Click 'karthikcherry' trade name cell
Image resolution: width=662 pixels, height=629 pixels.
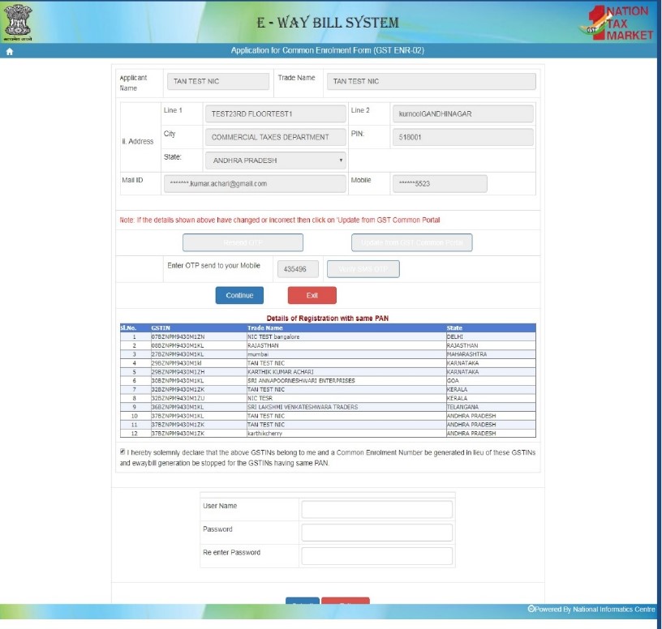click(264, 434)
